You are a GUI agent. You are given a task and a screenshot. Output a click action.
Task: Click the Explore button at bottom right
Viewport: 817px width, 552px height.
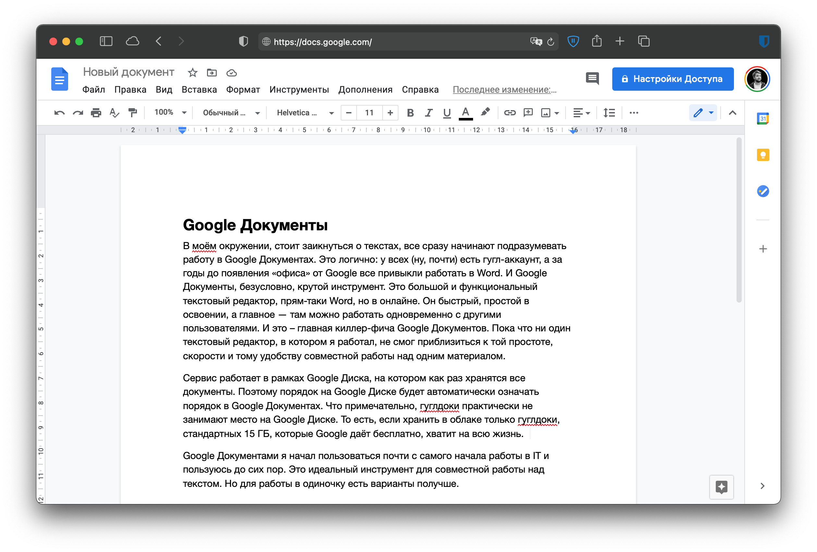721,487
